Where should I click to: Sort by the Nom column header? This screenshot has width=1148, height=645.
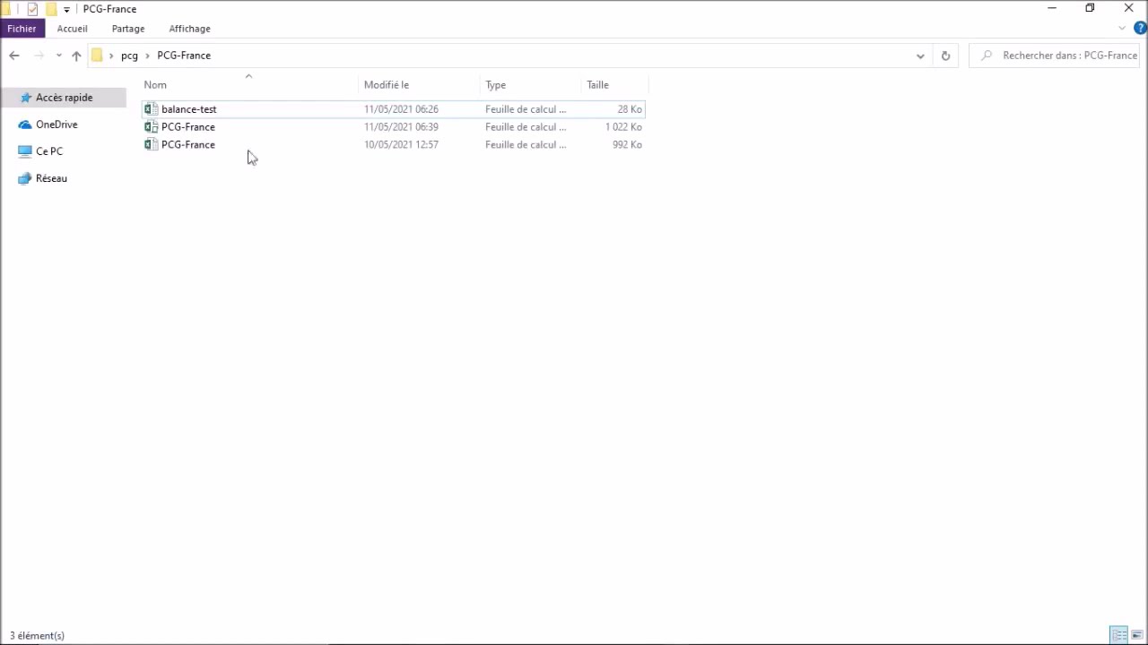point(155,85)
